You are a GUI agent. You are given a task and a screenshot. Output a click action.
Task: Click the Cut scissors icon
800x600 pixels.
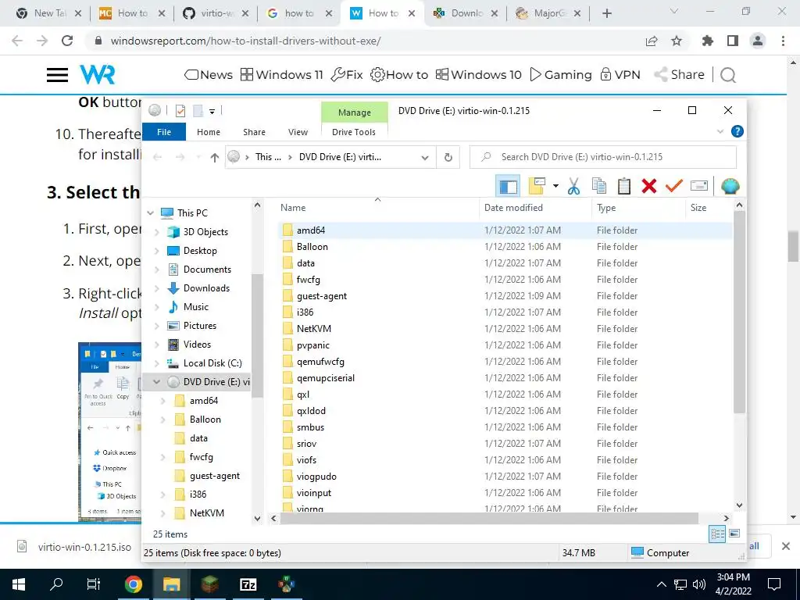pyautogui.click(x=573, y=186)
